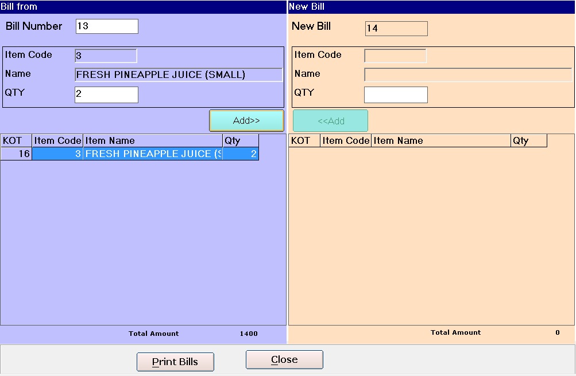Screen dimensions: 576x376
Task: Click Item Code column header in New Bill grid
Action: tap(346, 141)
